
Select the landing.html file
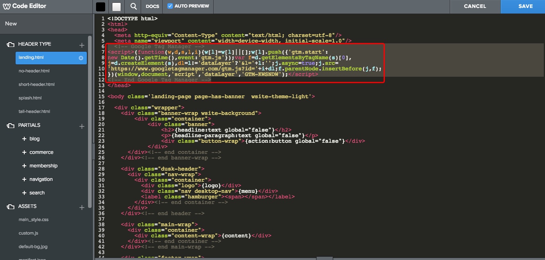[x=51, y=58]
